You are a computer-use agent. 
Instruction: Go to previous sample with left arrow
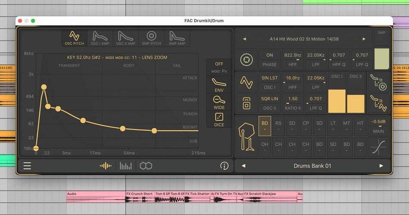click(x=245, y=39)
